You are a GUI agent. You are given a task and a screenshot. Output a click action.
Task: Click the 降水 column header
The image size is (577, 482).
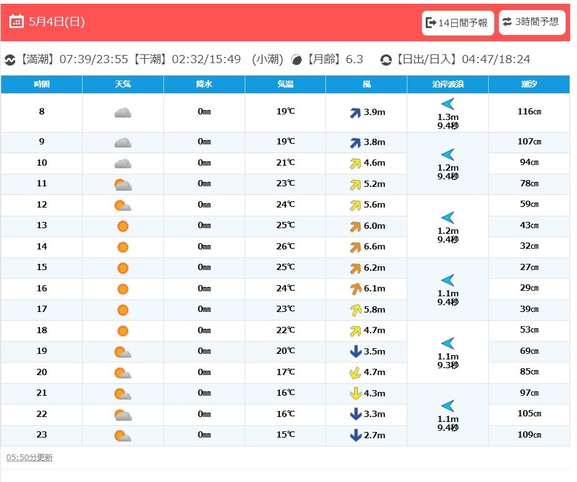tap(204, 84)
